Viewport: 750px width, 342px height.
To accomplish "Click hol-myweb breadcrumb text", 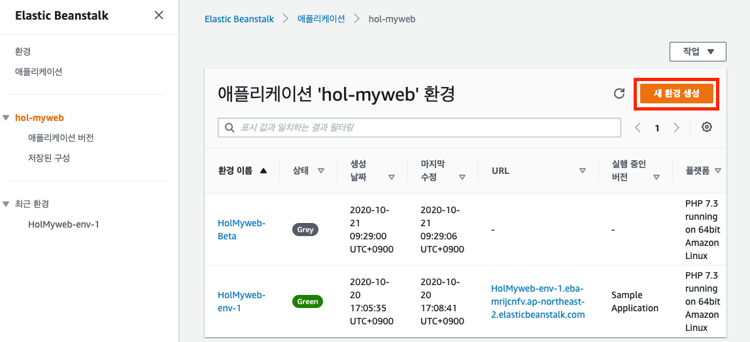I will 392,19.
